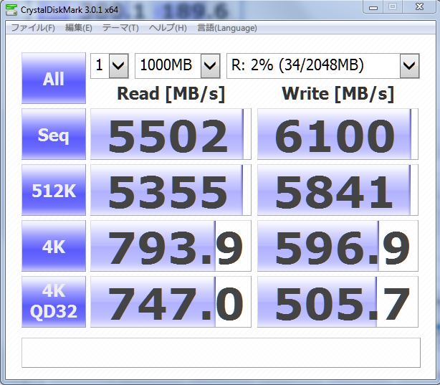Run the 4K random test
The image size is (440, 385).
(x=53, y=246)
